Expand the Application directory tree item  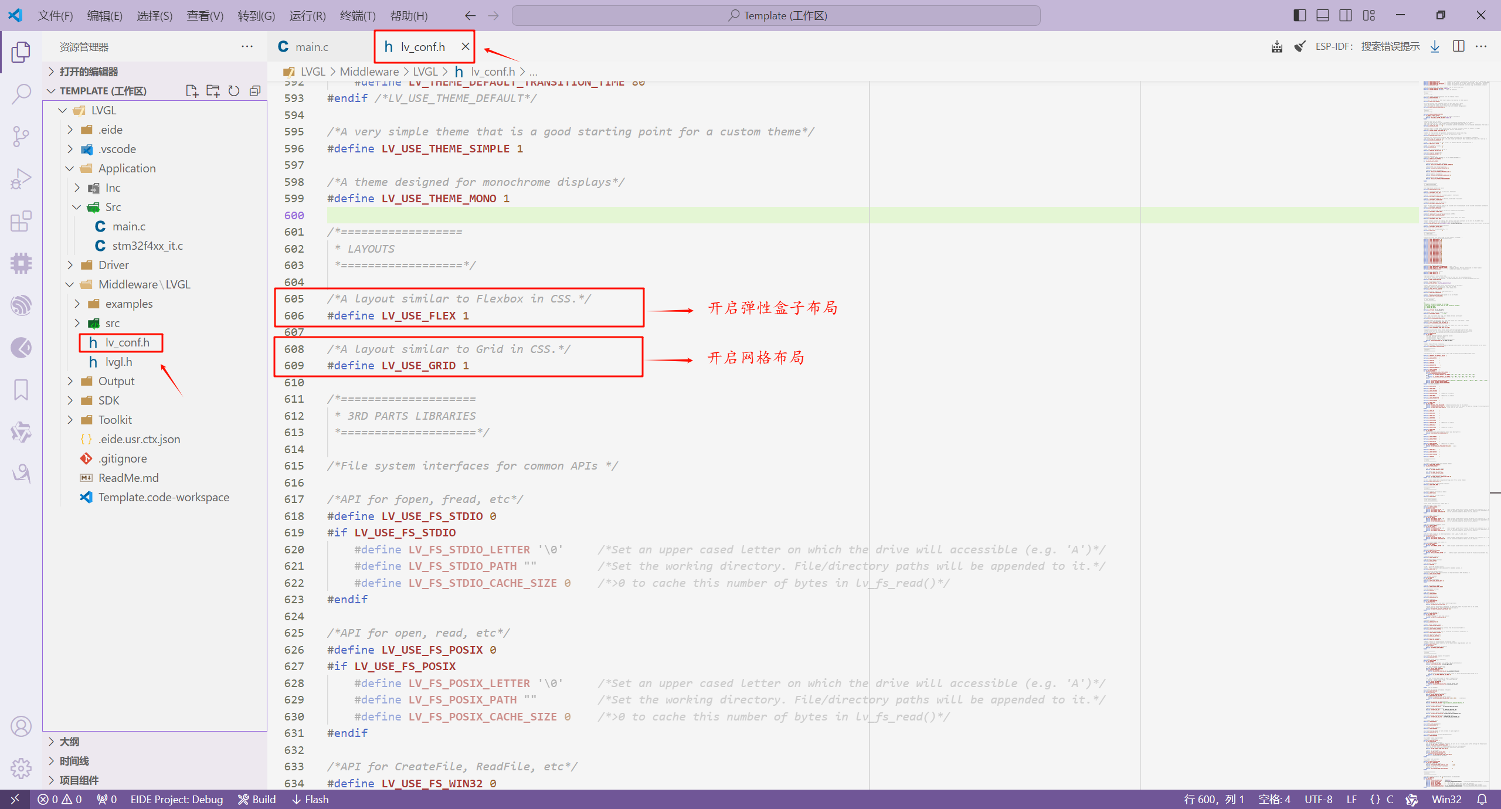pyautogui.click(x=78, y=168)
